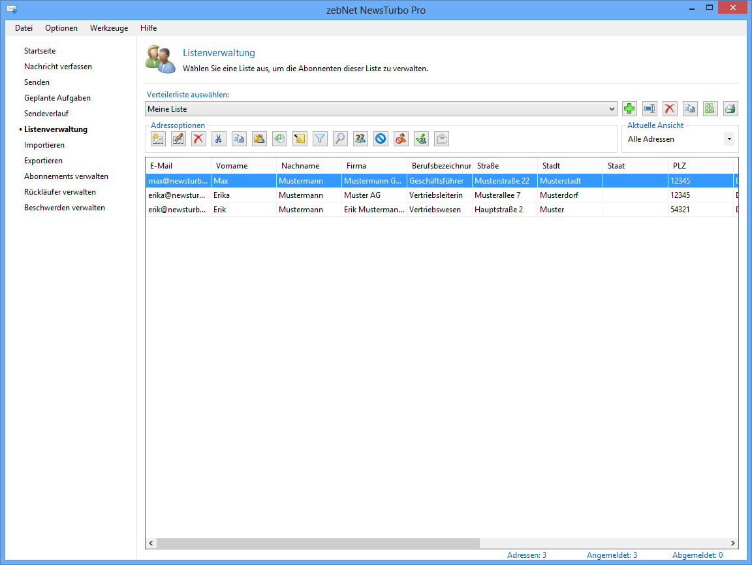Paste address from clipboard
The height and width of the screenshot is (565, 752).
click(259, 139)
